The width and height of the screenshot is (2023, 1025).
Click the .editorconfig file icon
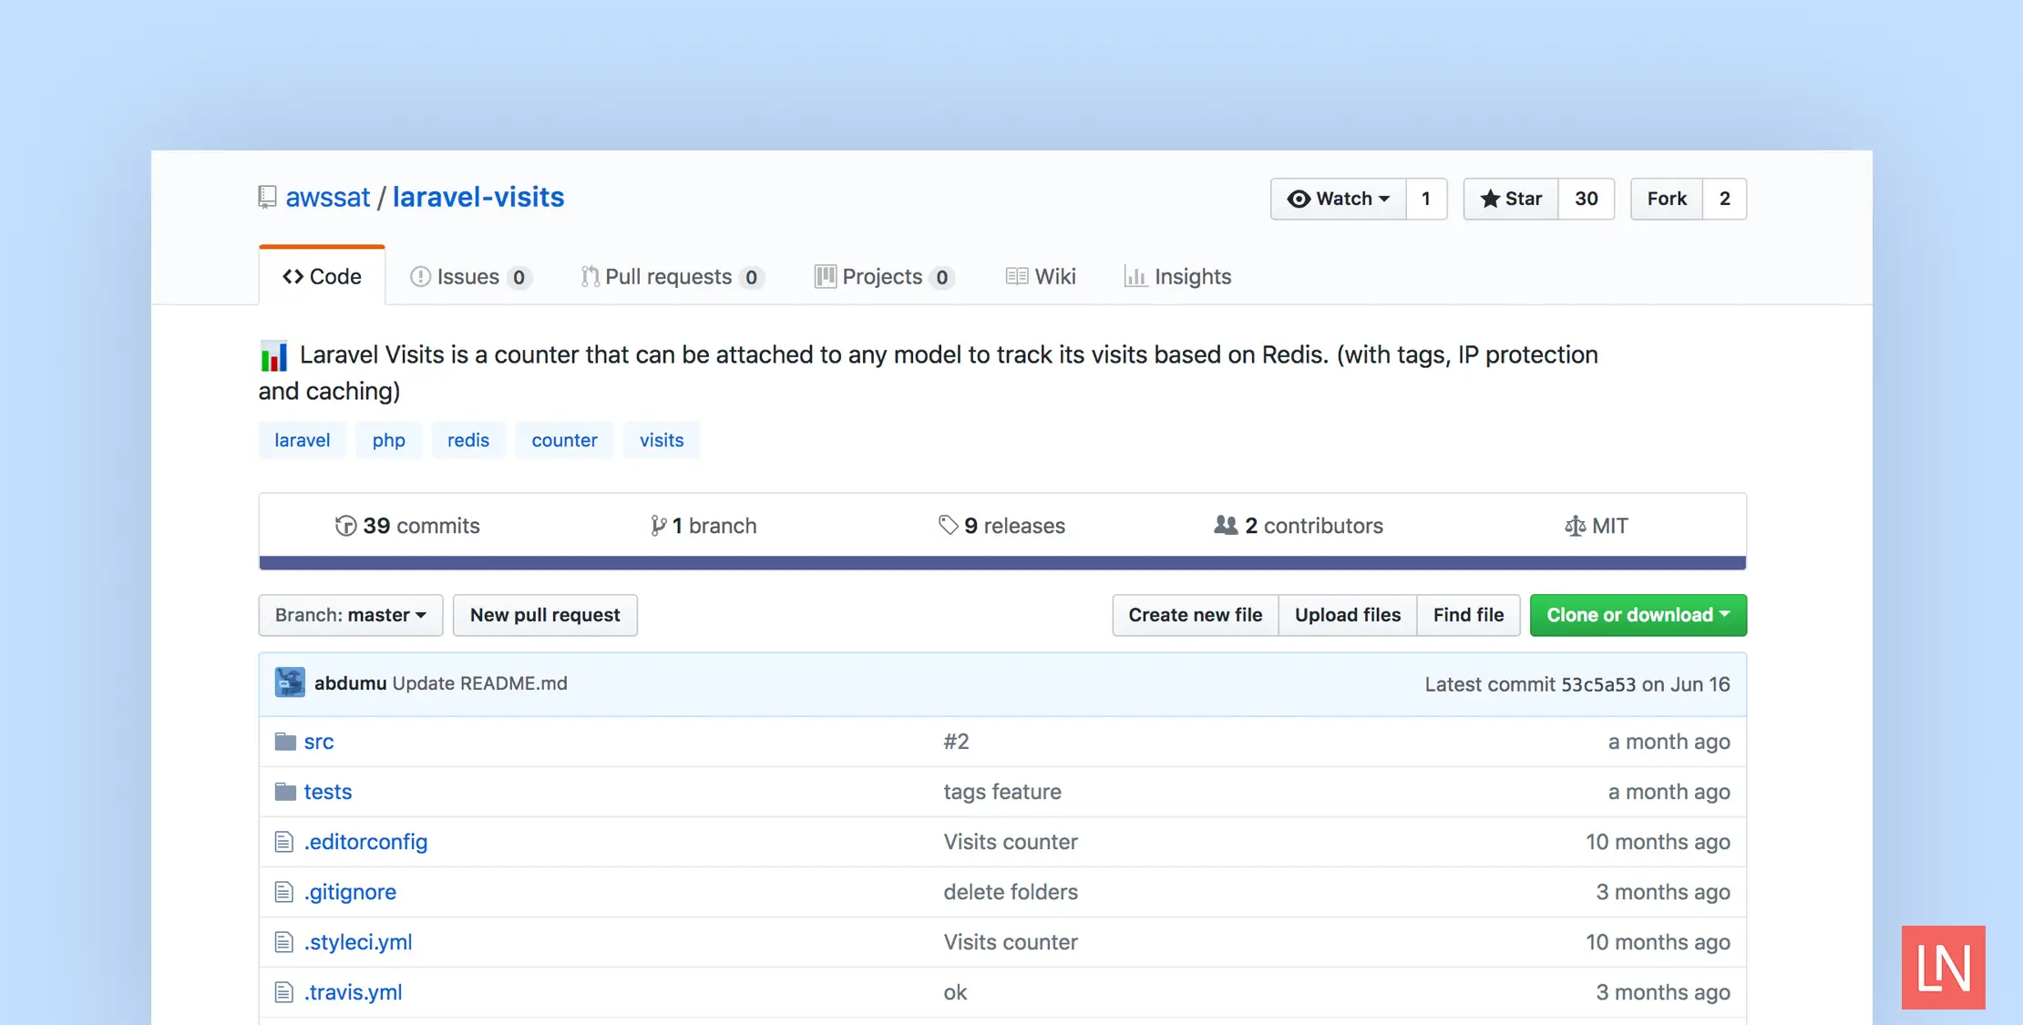coord(284,842)
